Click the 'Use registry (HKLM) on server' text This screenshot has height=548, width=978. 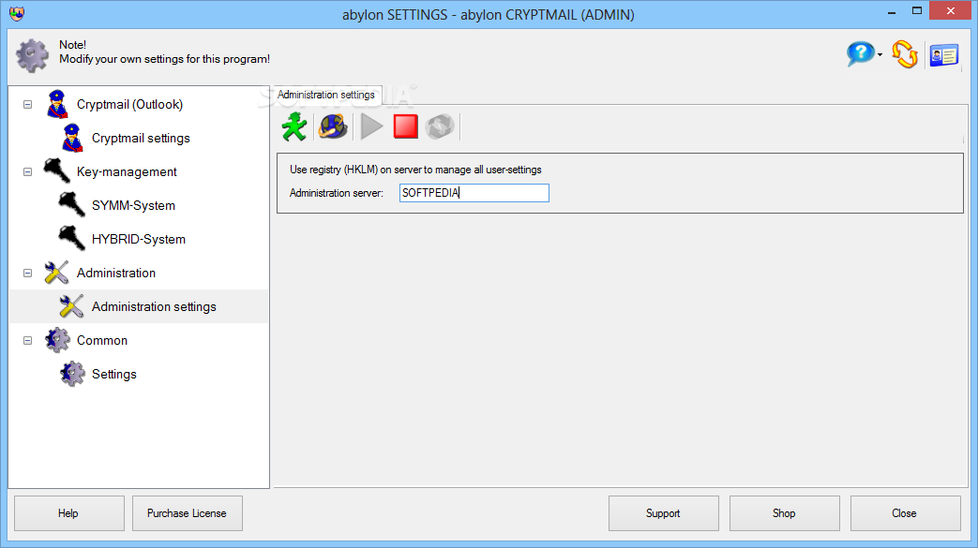[x=415, y=170]
